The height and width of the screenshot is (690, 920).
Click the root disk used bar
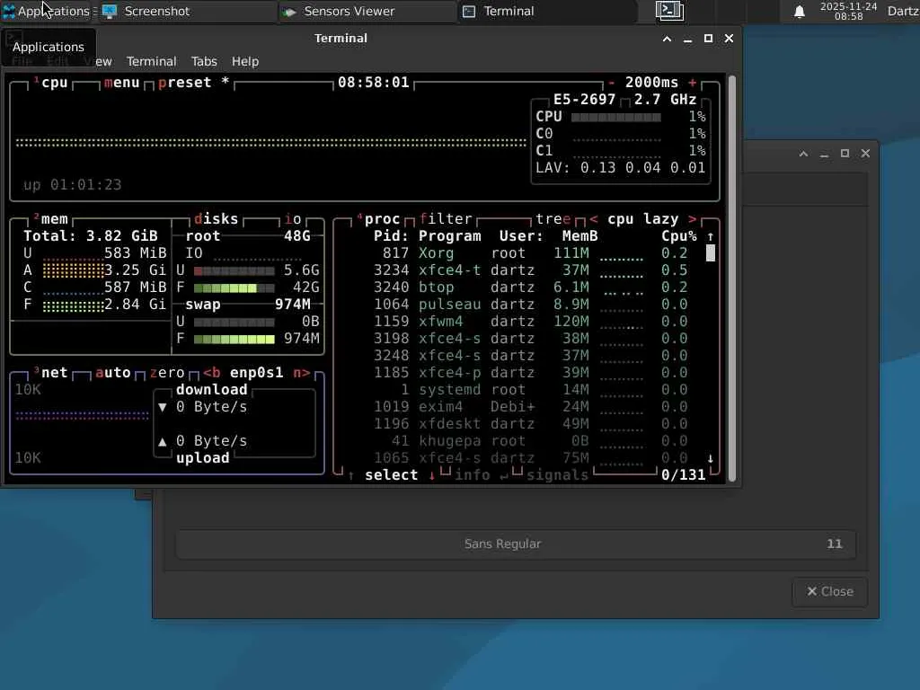pos(234,270)
